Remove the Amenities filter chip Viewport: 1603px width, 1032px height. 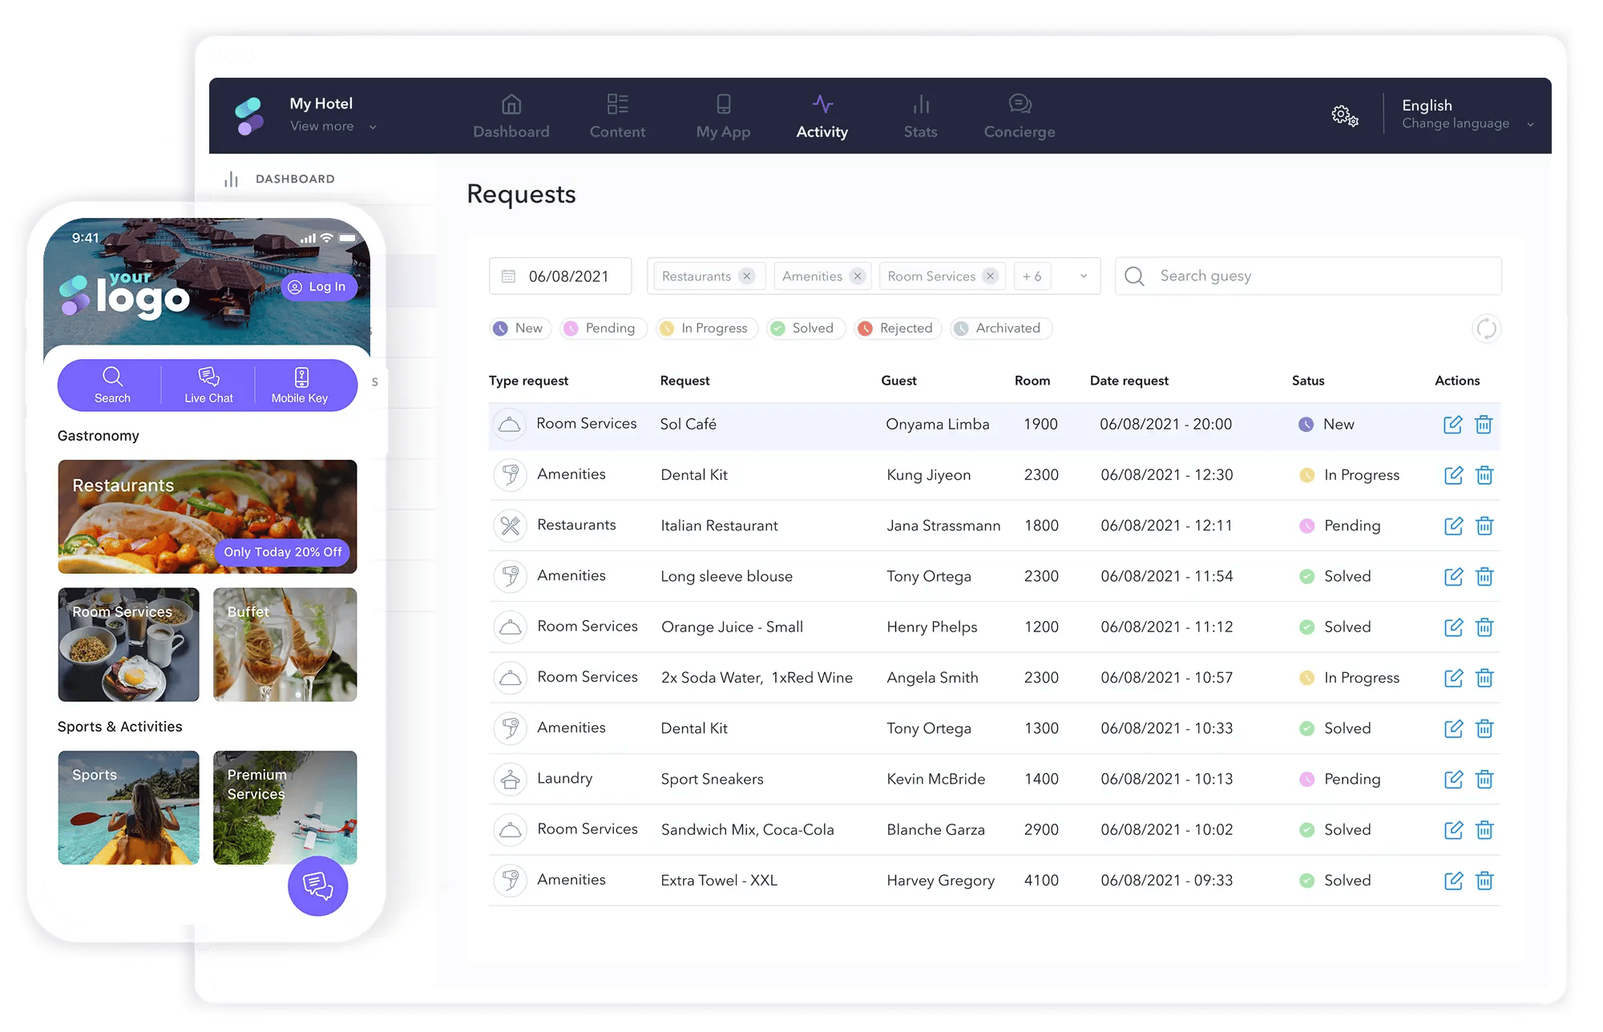pyautogui.click(x=858, y=276)
